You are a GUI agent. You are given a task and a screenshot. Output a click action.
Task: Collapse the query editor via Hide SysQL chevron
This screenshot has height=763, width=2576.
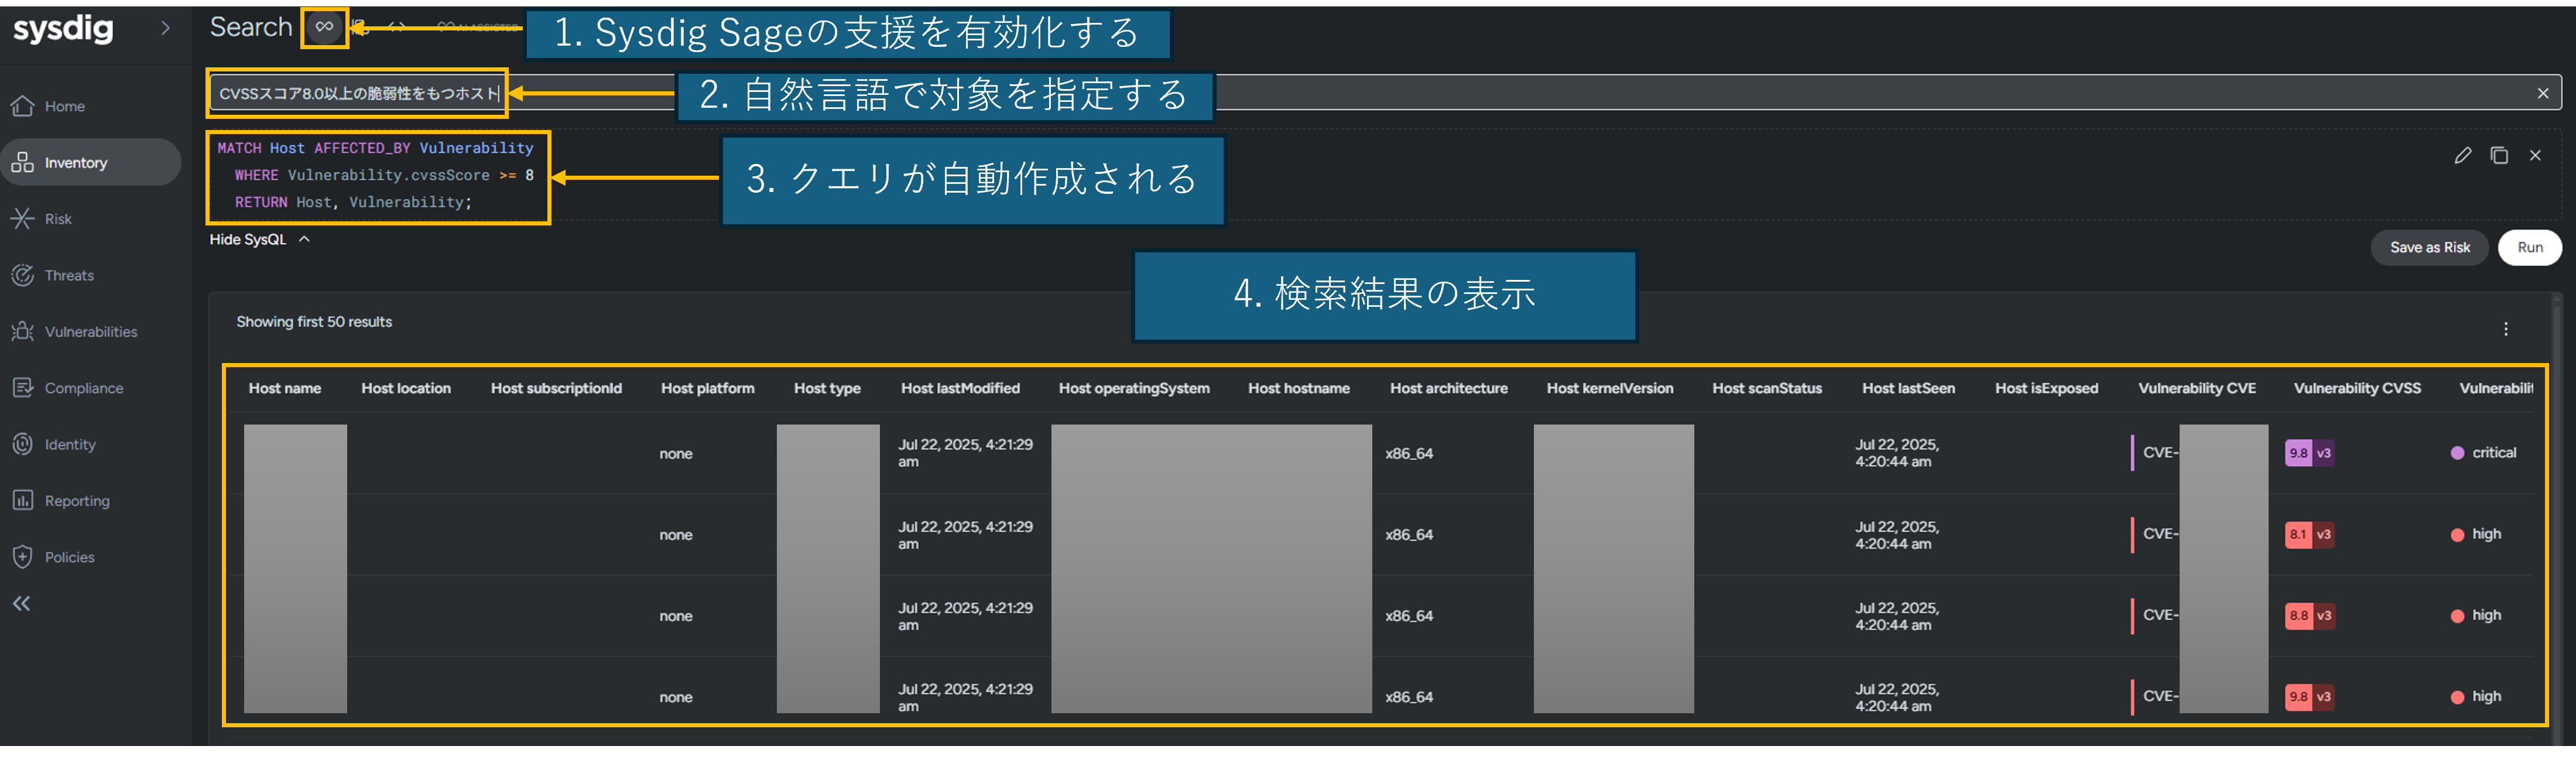point(305,239)
